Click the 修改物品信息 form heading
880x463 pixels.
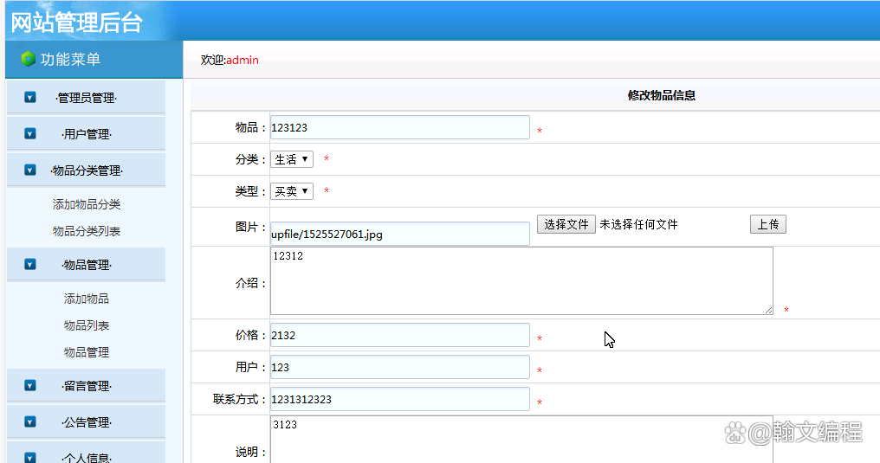(x=662, y=95)
